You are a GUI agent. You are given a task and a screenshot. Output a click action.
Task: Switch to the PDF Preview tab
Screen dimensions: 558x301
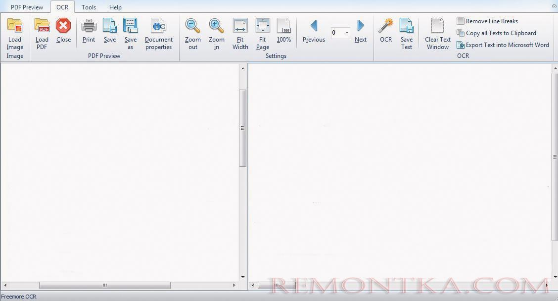[27, 7]
